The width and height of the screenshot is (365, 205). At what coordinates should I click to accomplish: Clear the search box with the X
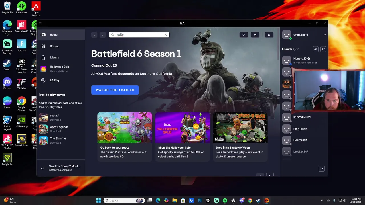point(166,35)
